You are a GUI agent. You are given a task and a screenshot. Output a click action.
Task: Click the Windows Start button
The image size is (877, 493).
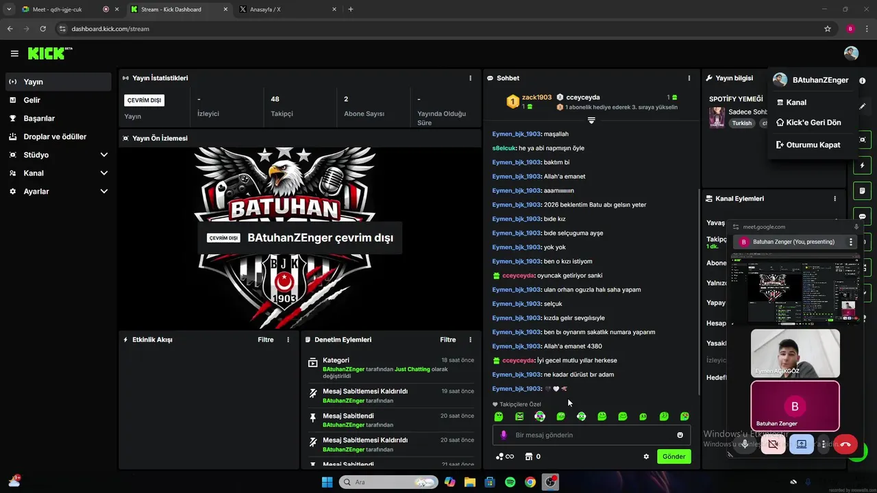tap(327, 482)
